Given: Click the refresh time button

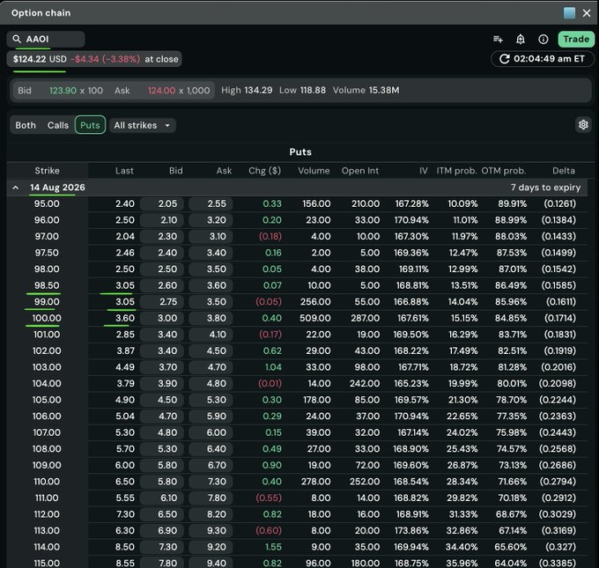Looking at the screenshot, I should pyautogui.click(x=542, y=59).
